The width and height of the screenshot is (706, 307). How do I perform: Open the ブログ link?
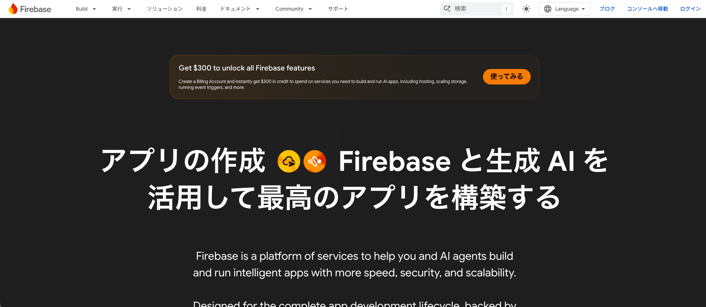[x=607, y=9]
